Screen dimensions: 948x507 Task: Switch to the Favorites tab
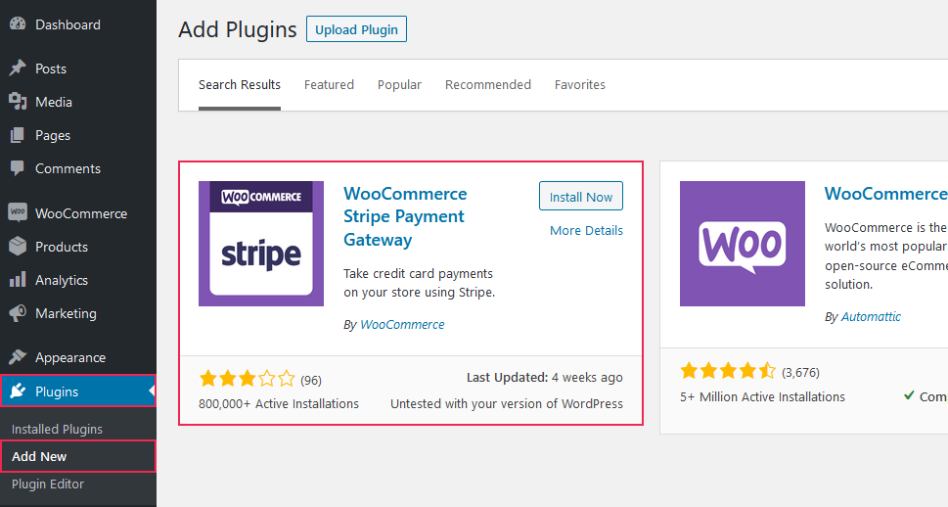(580, 85)
